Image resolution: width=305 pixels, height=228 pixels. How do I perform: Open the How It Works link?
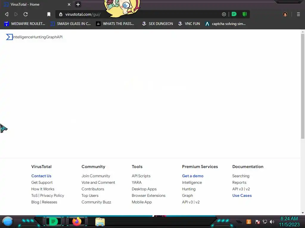tap(43, 189)
